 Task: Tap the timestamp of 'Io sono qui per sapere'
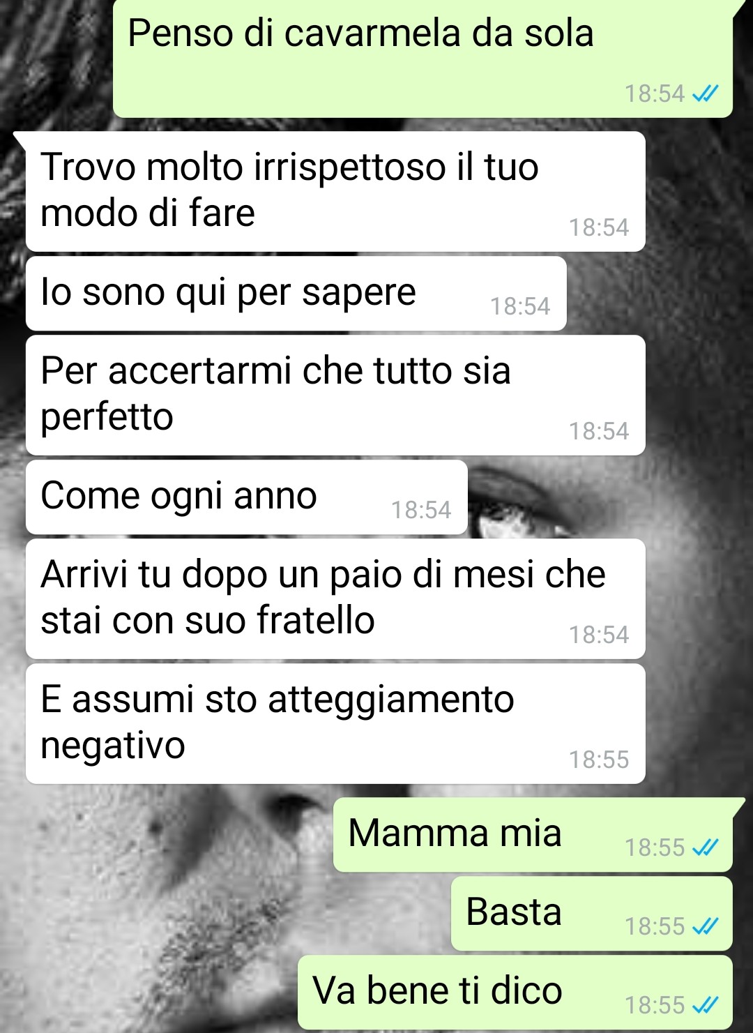coord(520,306)
